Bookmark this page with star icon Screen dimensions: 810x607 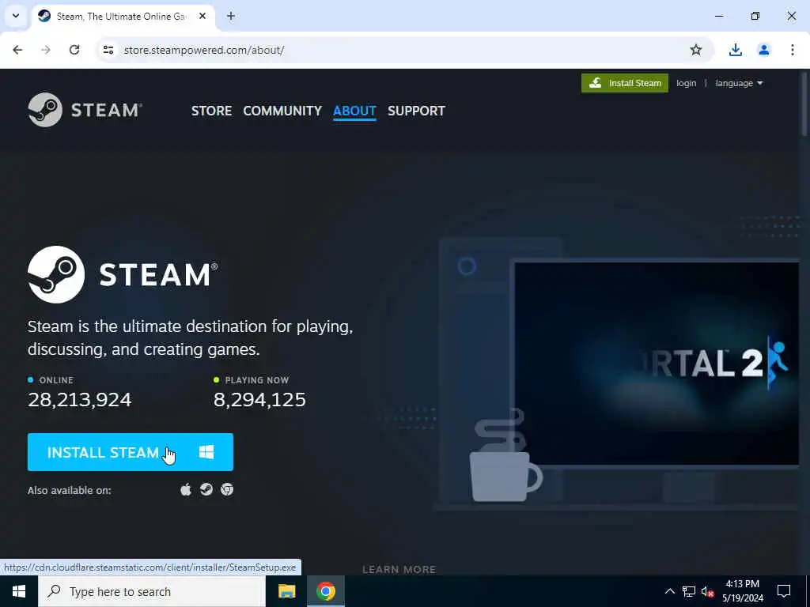696,50
